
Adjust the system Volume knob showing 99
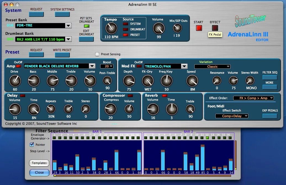(x=159, y=28)
